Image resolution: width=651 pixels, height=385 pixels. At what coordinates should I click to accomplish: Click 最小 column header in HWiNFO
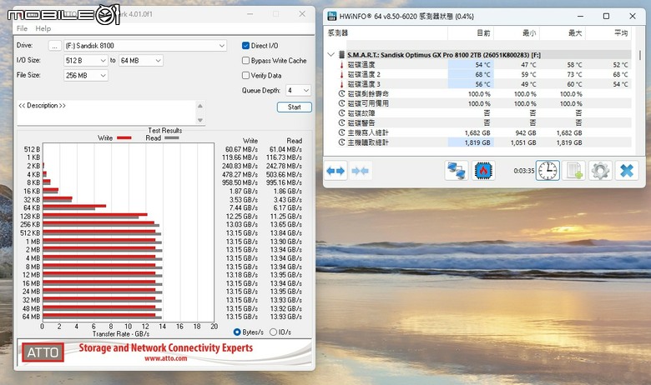click(x=529, y=32)
